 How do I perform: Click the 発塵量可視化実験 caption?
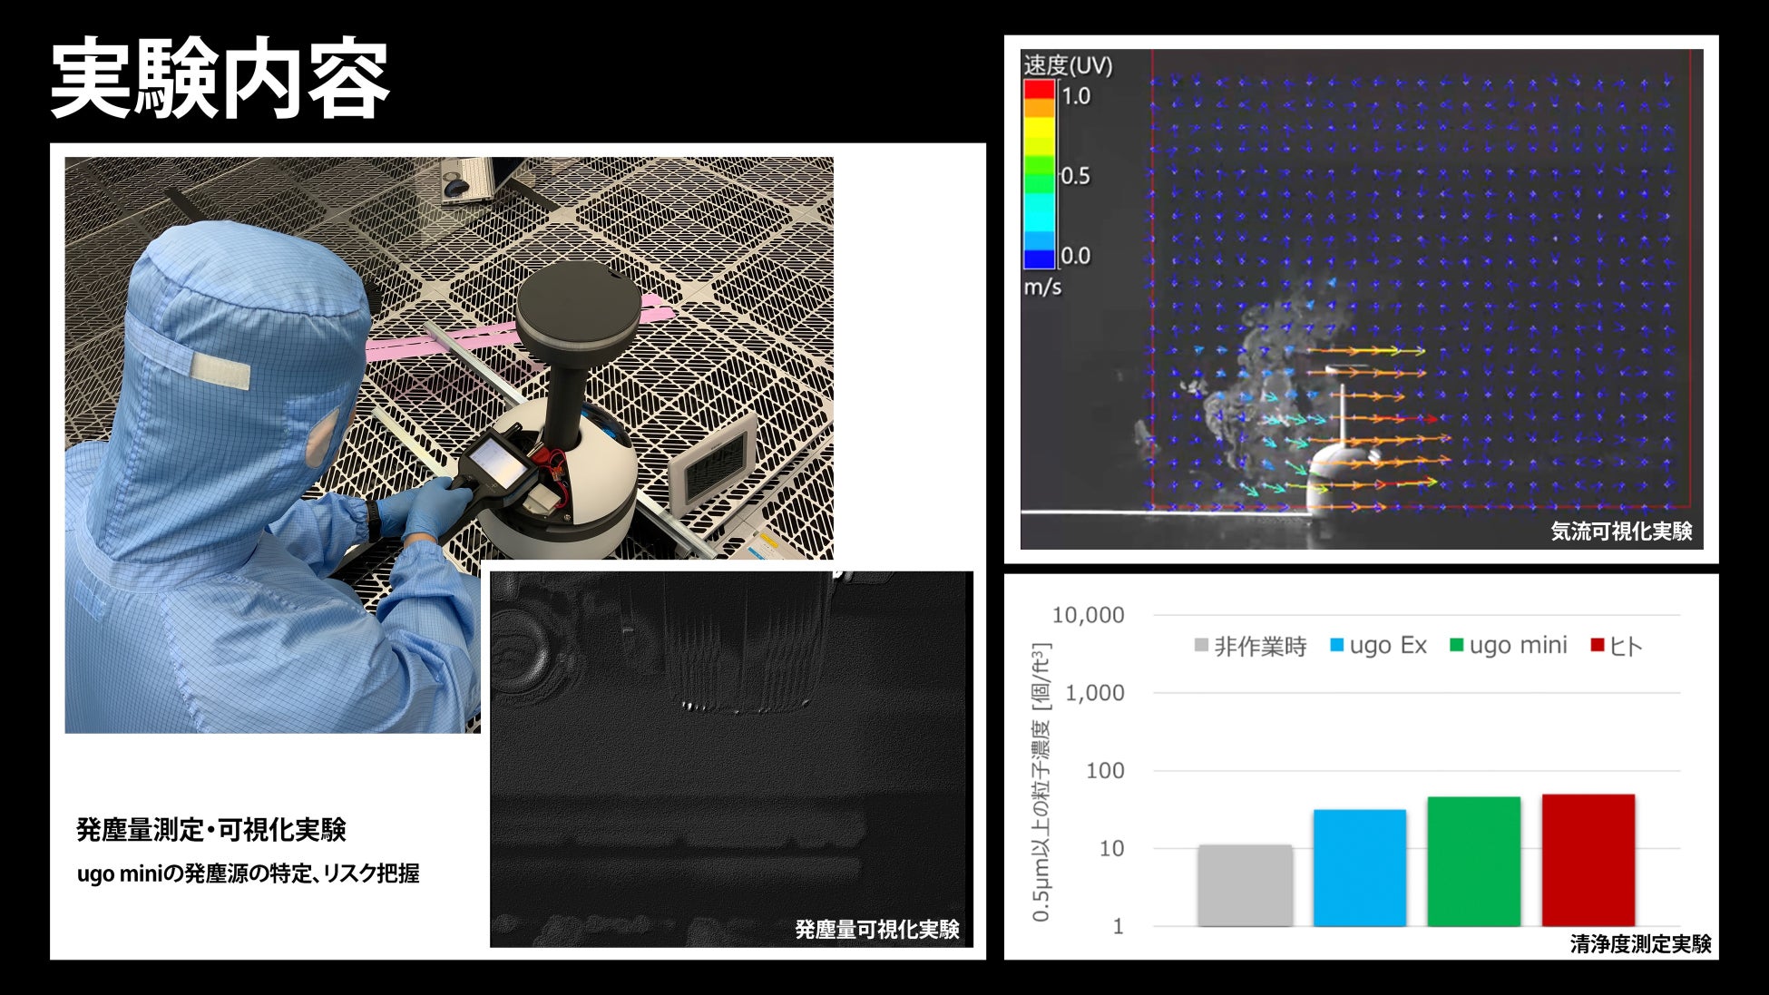(x=876, y=929)
